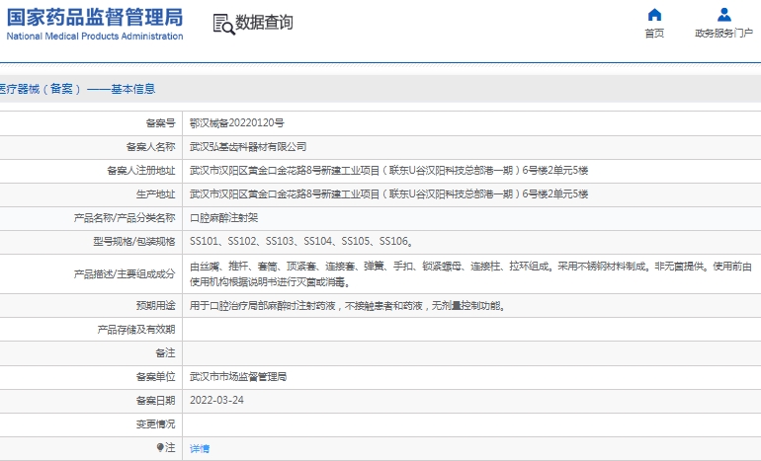Select filing number 鄂汉械备20220120号

(x=237, y=123)
